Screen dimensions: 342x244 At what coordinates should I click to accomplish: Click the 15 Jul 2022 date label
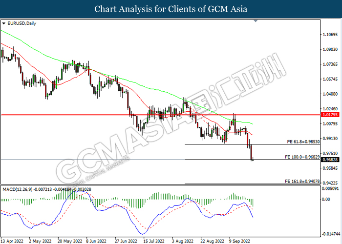coord(154,241)
